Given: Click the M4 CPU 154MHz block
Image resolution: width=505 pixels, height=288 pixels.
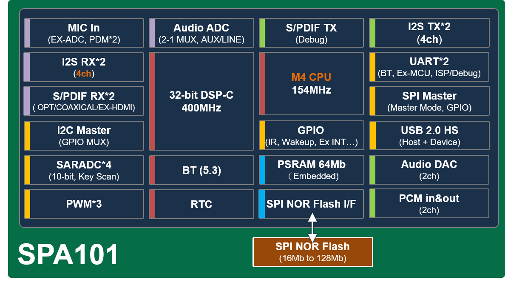Looking at the screenshot, I should 311,83.
